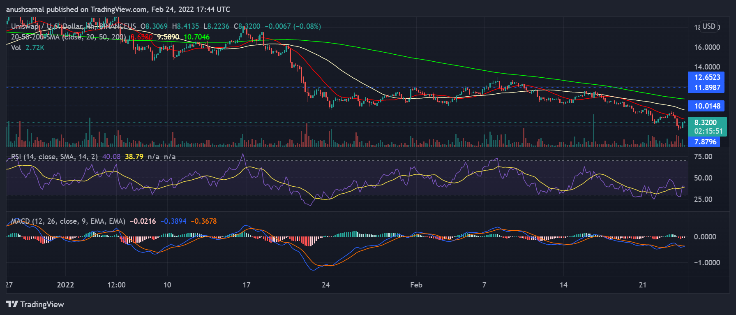Select the 24 date marker on time axis
The image size is (736, 315).
pyautogui.click(x=325, y=285)
